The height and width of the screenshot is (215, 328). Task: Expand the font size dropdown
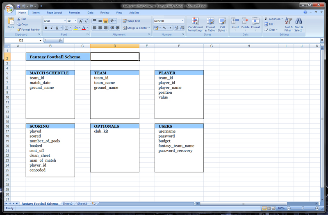tap(75, 21)
